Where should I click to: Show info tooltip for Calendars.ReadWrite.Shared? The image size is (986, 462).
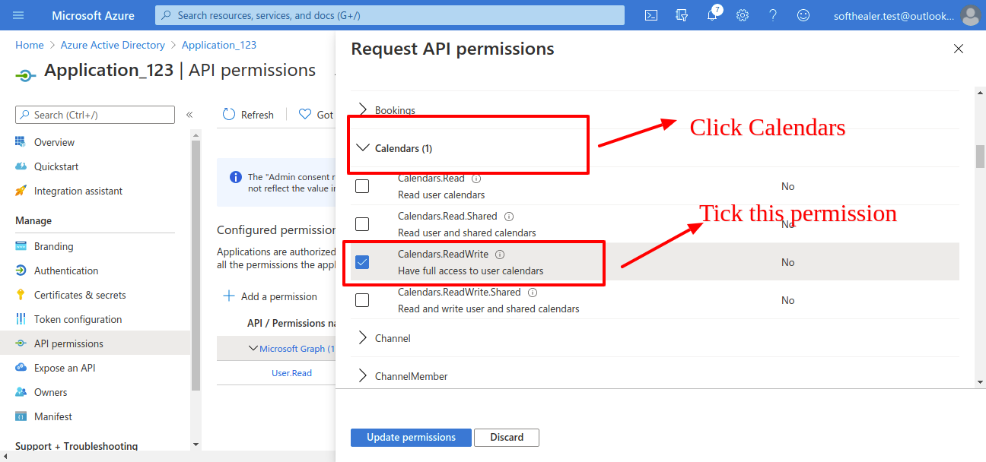[533, 293]
